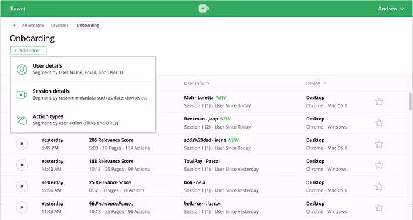This screenshot has height=220, width=413.
Task: Click the vertical scrollbar thumb
Action: [410, 101]
